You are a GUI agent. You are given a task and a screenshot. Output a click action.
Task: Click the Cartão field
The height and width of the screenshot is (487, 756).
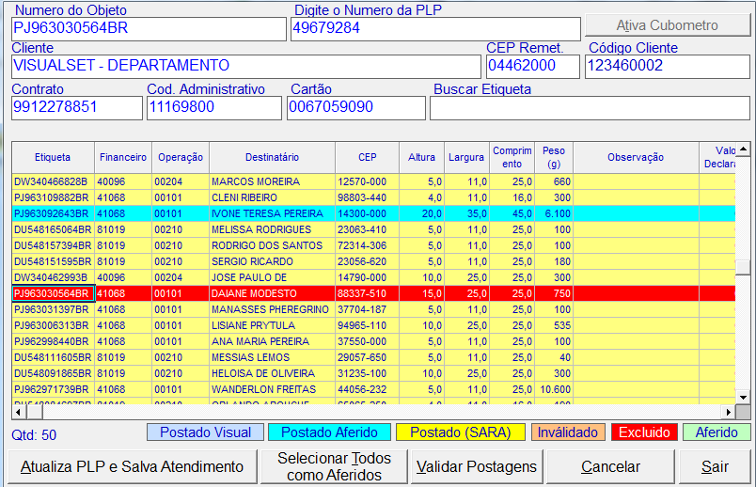[x=355, y=107]
